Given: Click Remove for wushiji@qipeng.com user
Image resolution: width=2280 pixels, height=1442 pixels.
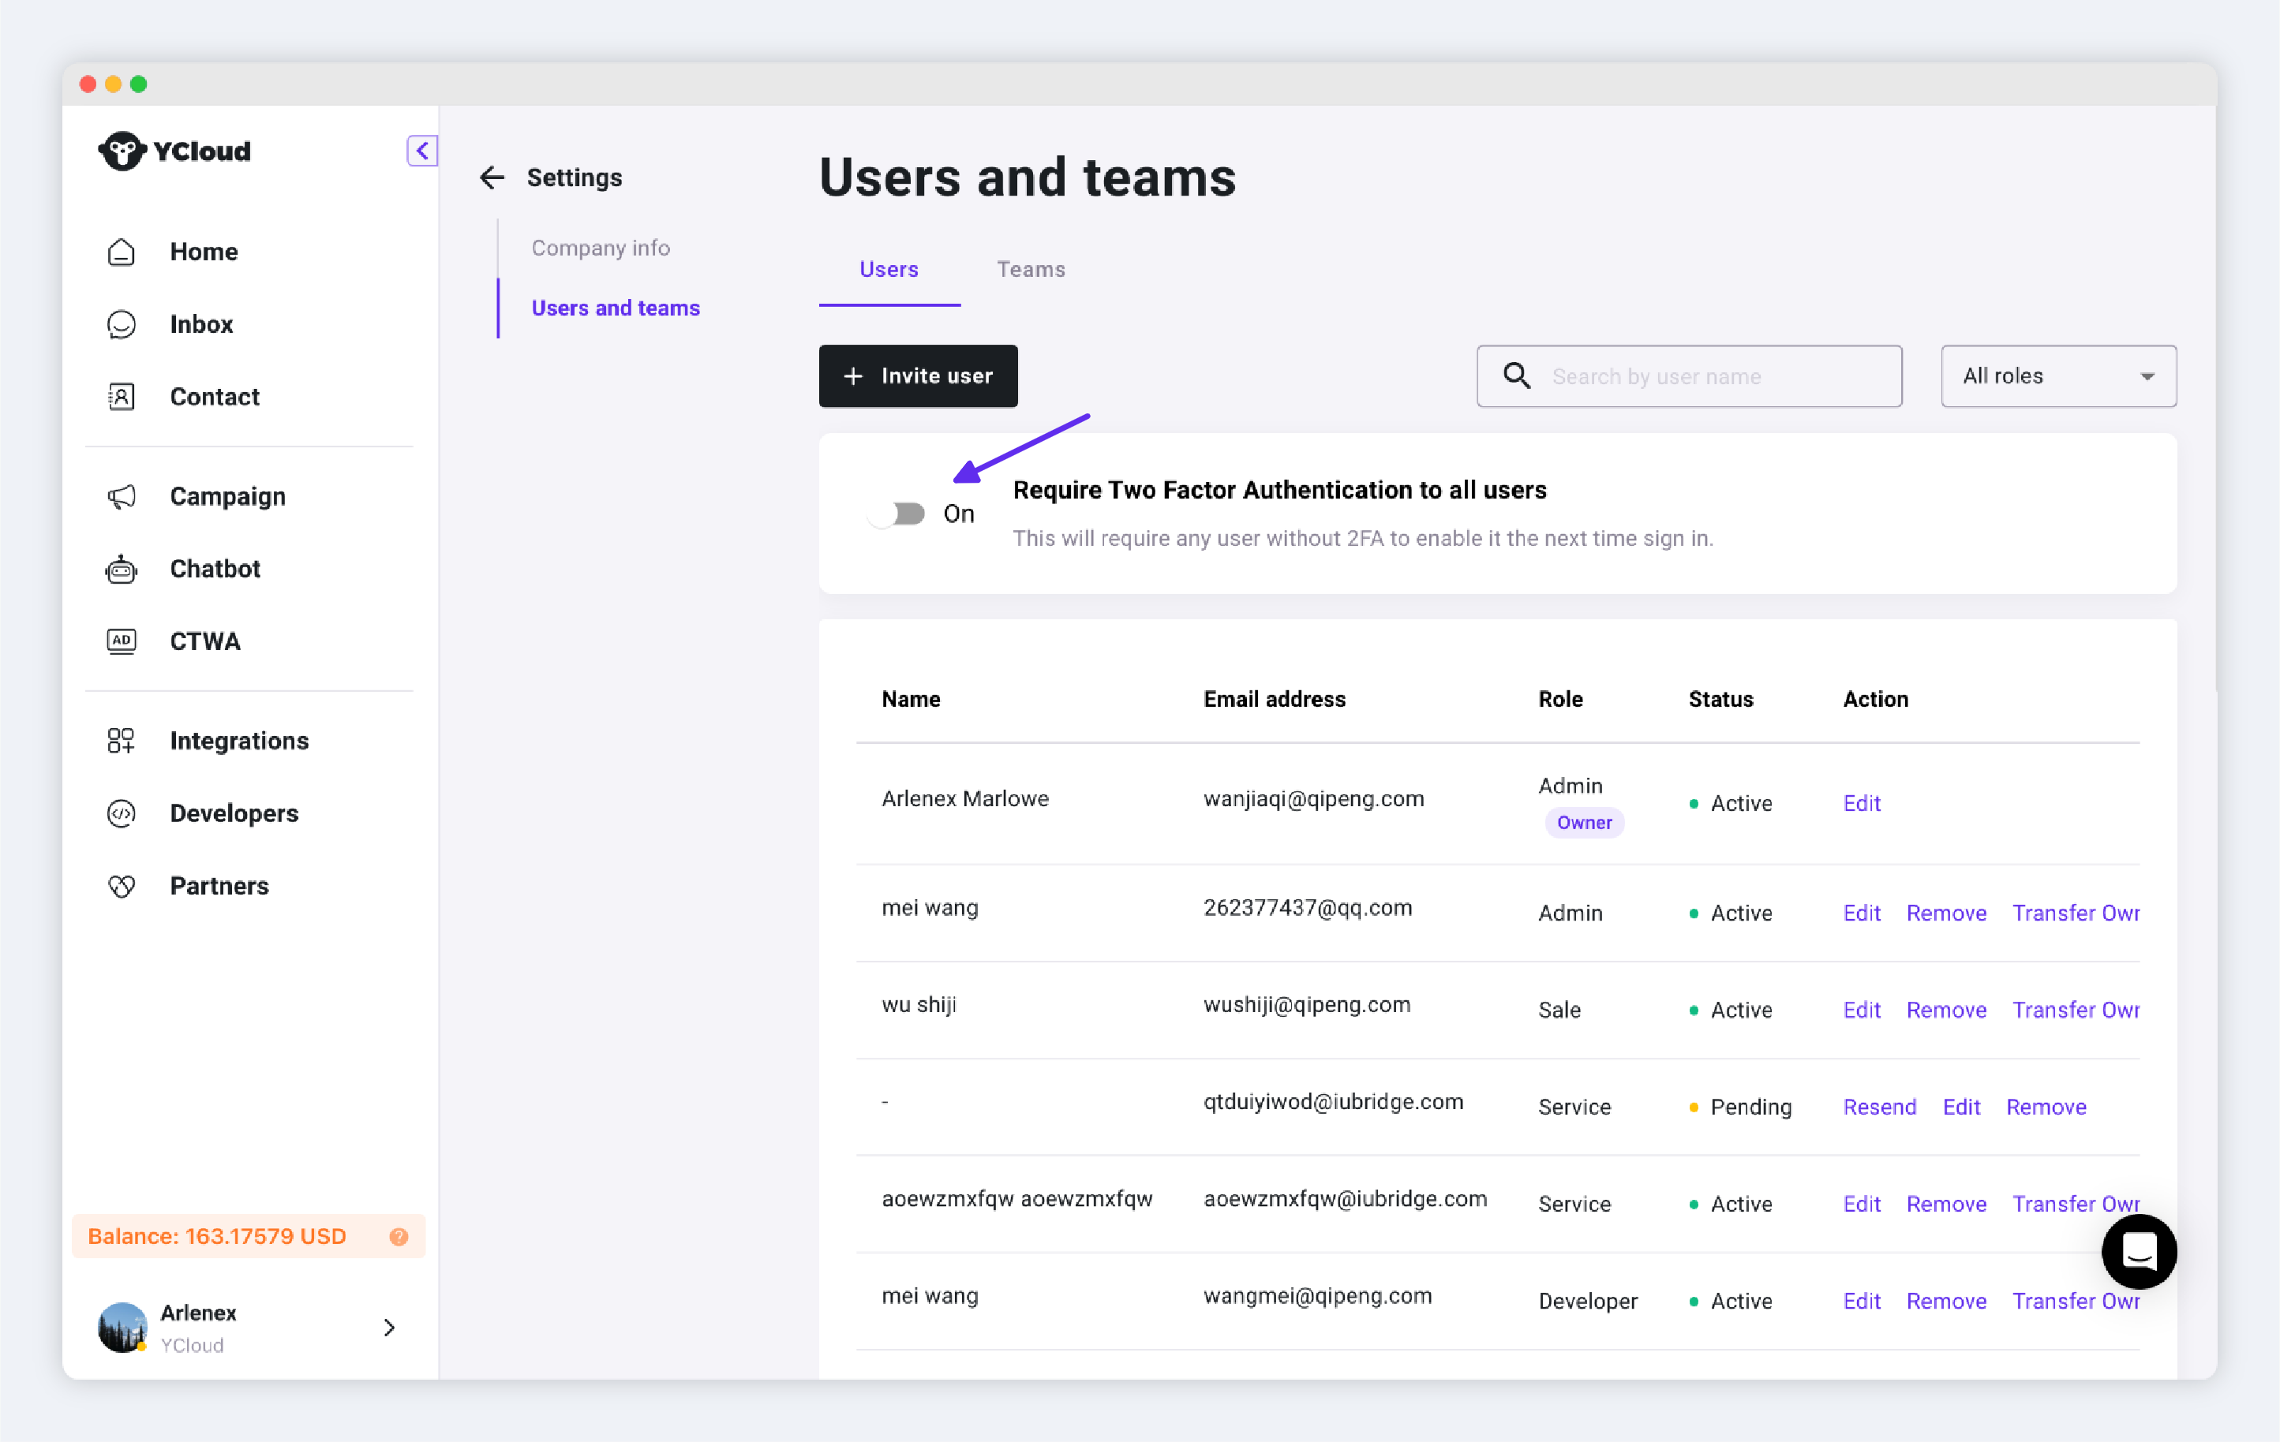Looking at the screenshot, I should (1945, 1010).
